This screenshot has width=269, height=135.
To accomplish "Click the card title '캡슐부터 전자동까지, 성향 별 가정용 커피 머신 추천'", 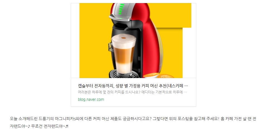I will 122,86.
